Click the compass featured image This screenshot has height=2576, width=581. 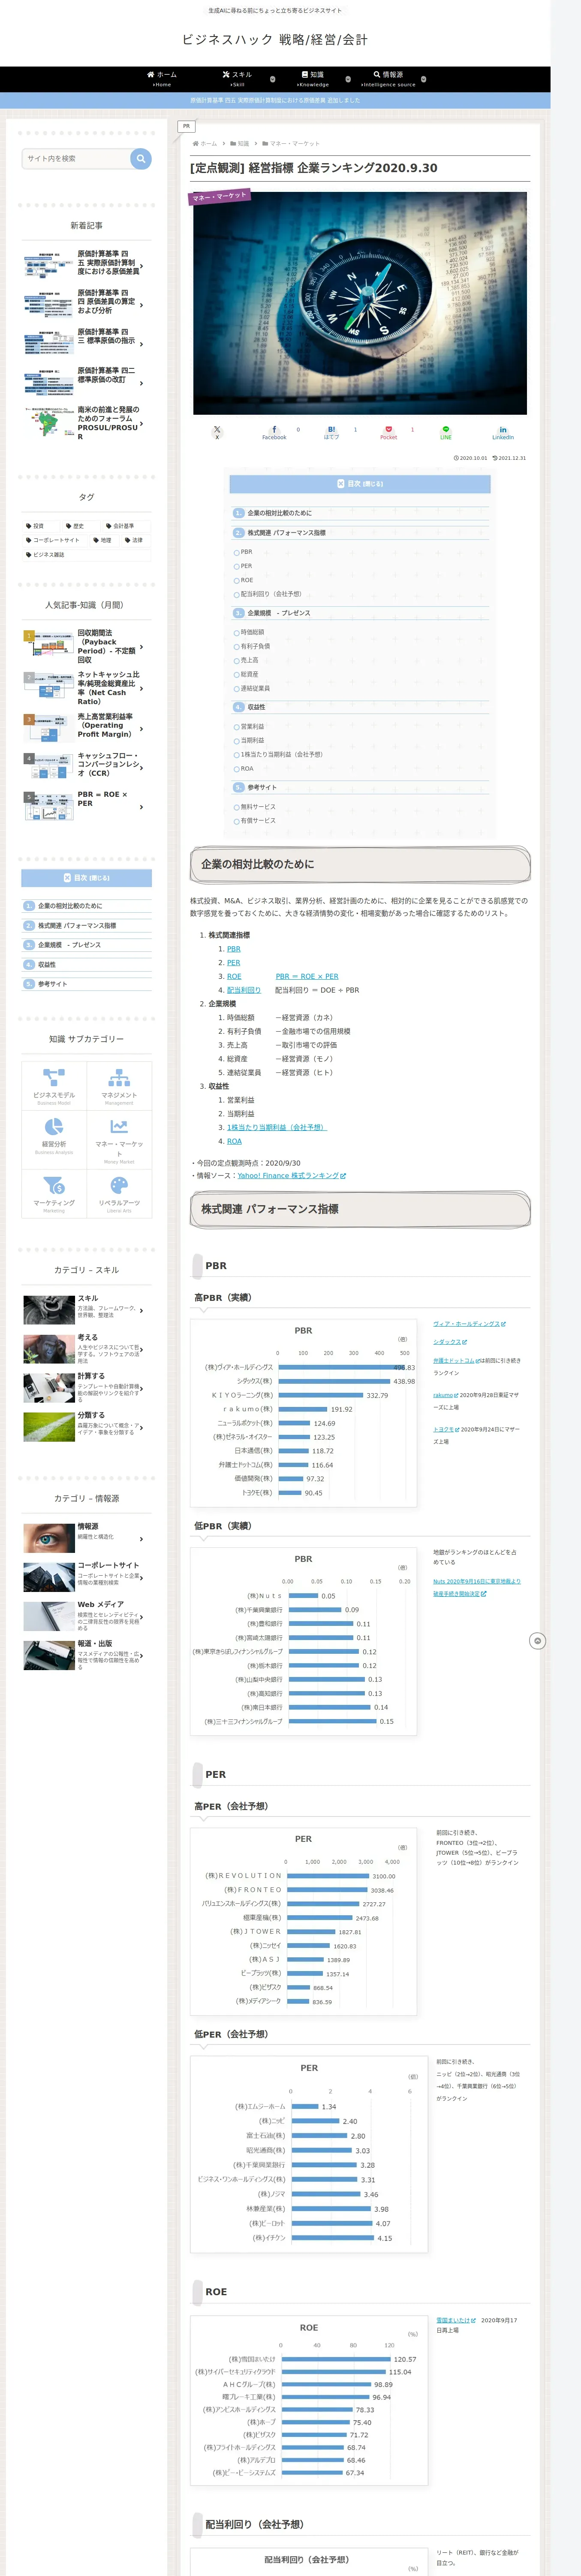360,303
